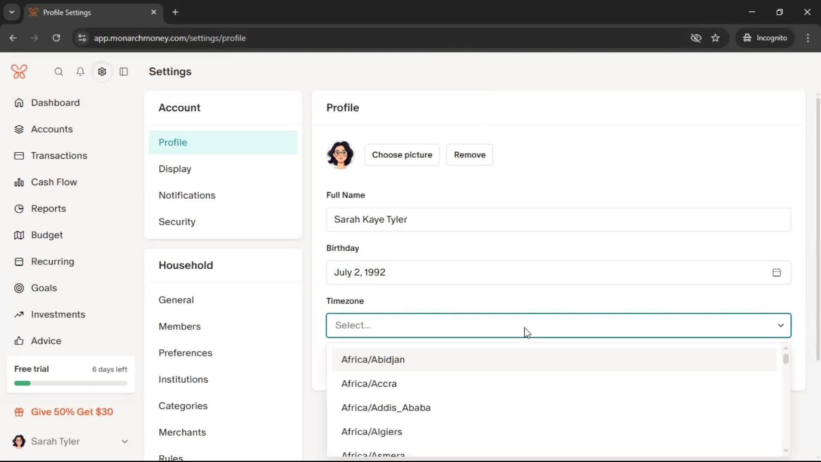The height and width of the screenshot is (462, 821).
Task: Click the Cash Flow bar chart icon
Action: (x=19, y=182)
